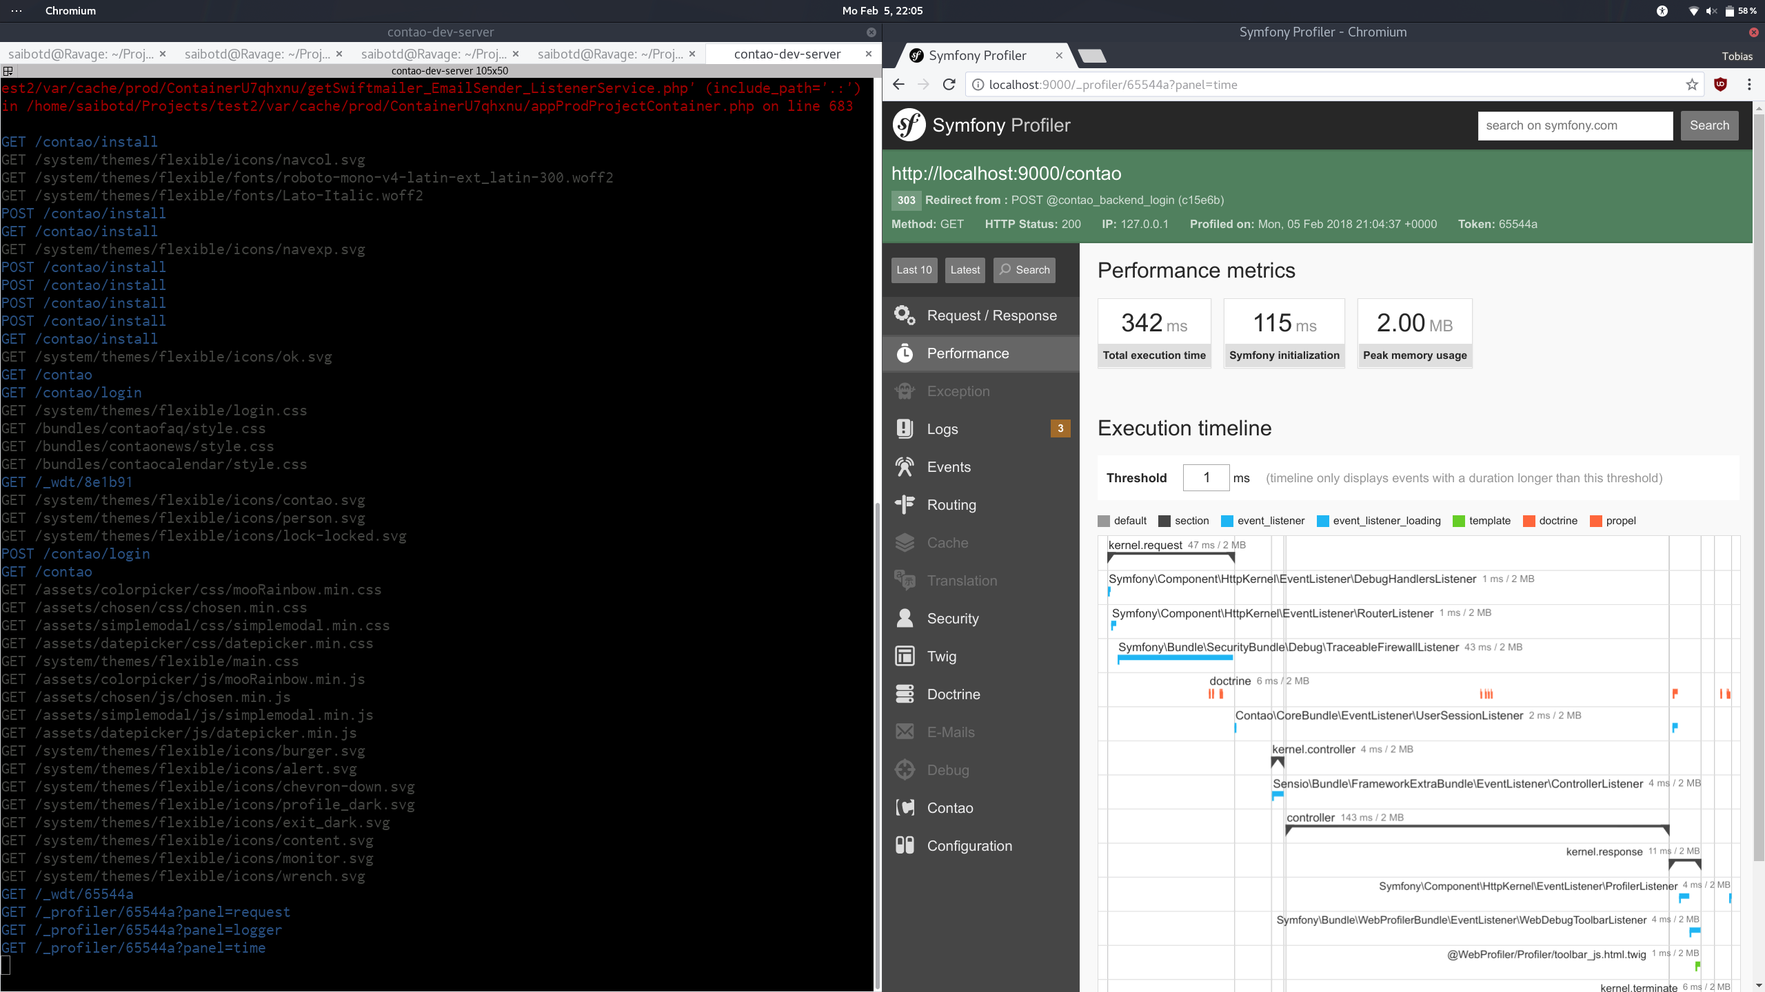Focus the Threshold ms input field
The height and width of the screenshot is (992, 1765).
[1206, 478]
